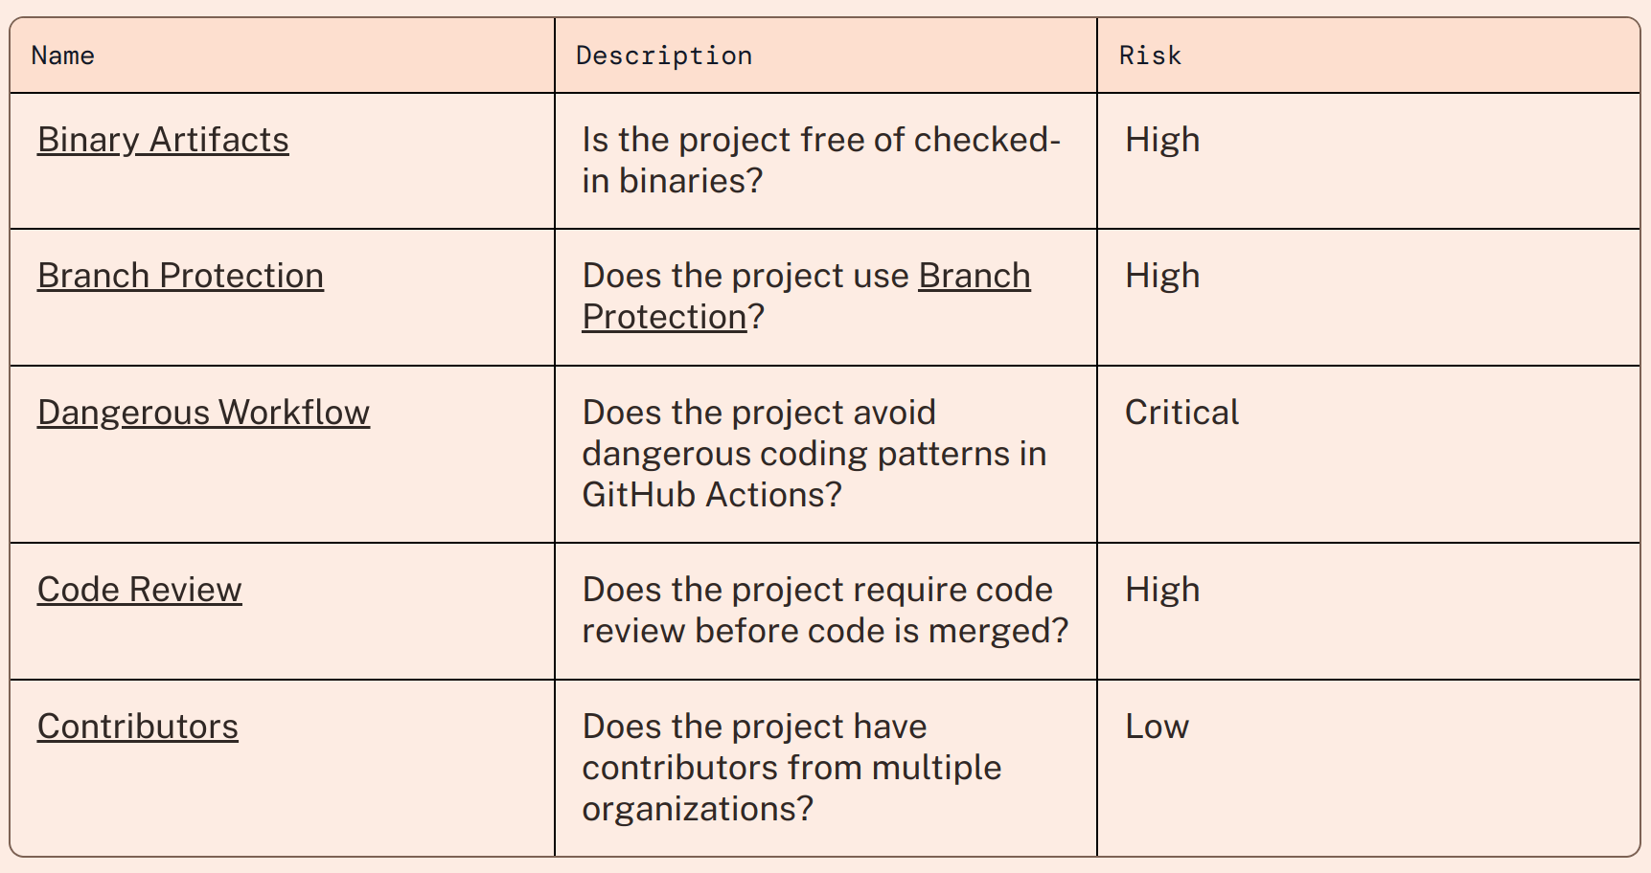This screenshot has width=1651, height=873.
Task: Open the Code Review link
Action: point(139,590)
